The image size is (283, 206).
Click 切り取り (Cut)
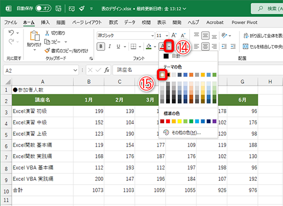55,33
